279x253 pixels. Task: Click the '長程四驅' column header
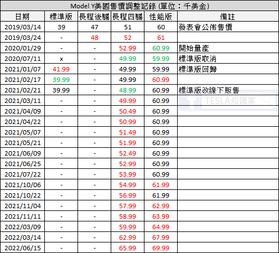(127, 17)
